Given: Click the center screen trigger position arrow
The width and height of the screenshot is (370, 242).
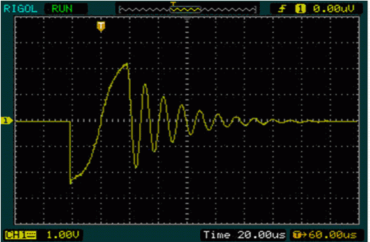Looking at the screenshot, I should pos(187,18).
